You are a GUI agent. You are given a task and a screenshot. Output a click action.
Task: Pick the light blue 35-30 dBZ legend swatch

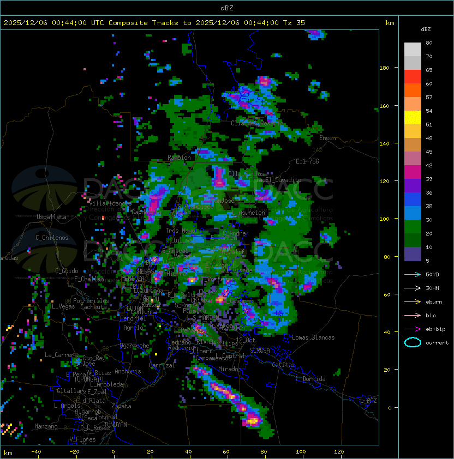pyautogui.click(x=413, y=213)
